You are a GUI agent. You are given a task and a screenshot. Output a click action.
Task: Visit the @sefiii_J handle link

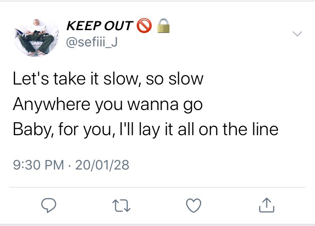pyautogui.click(x=92, y=42)
